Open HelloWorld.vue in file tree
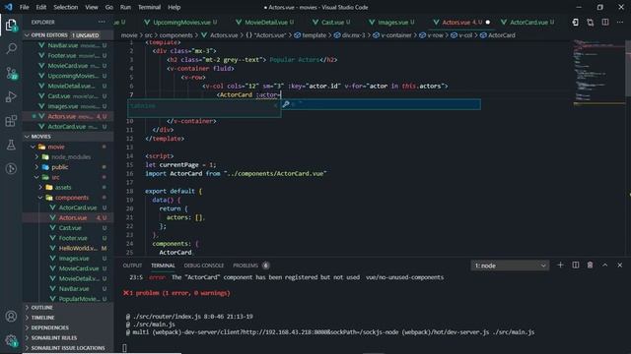 (x=79, y=248)
